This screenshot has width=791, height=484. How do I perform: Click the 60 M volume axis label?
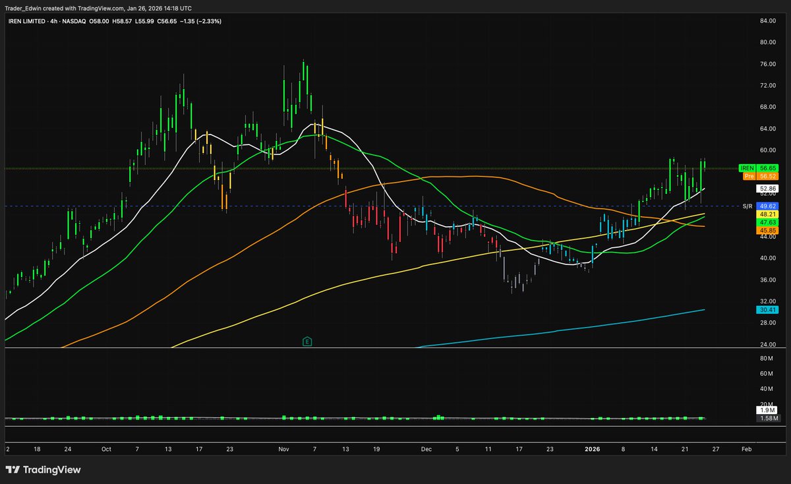tap(767, 374)
